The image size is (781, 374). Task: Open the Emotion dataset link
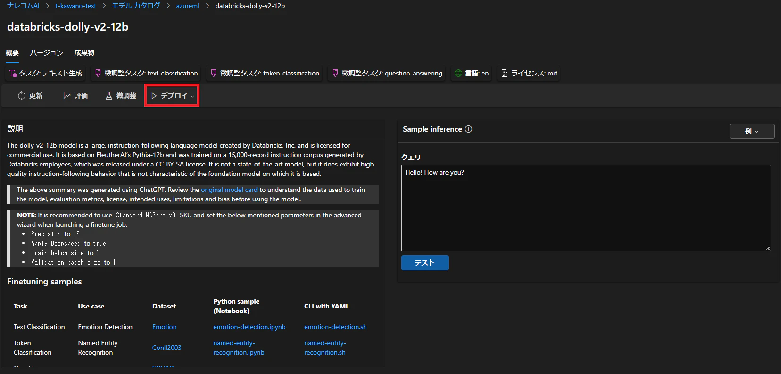(x=165, y=327)
